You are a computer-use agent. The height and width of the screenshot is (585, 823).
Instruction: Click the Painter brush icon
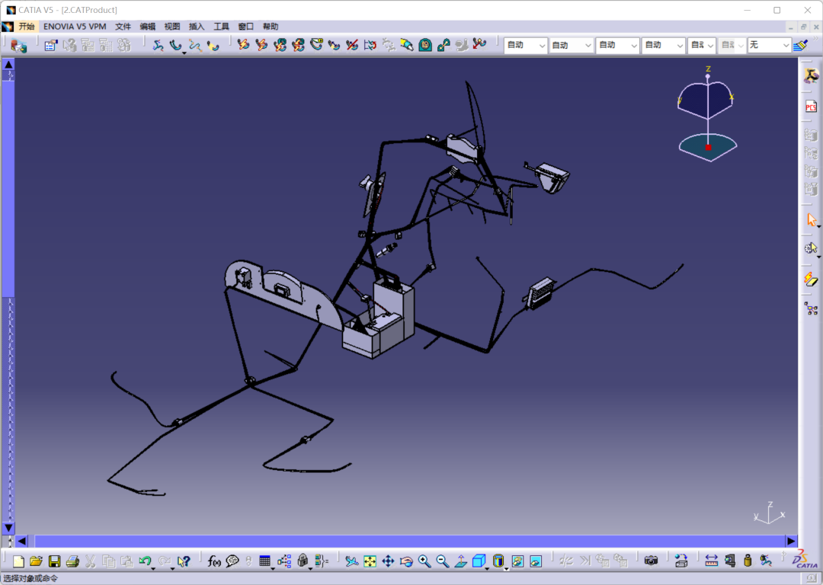coord(800,46)
